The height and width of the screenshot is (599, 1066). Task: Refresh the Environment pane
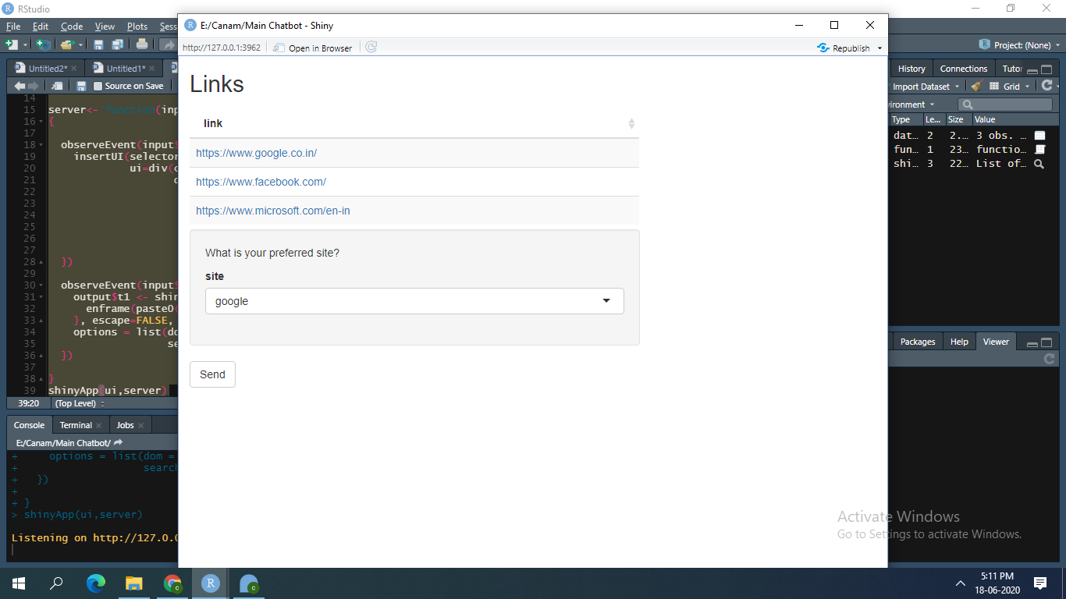tap(1047, 86)
